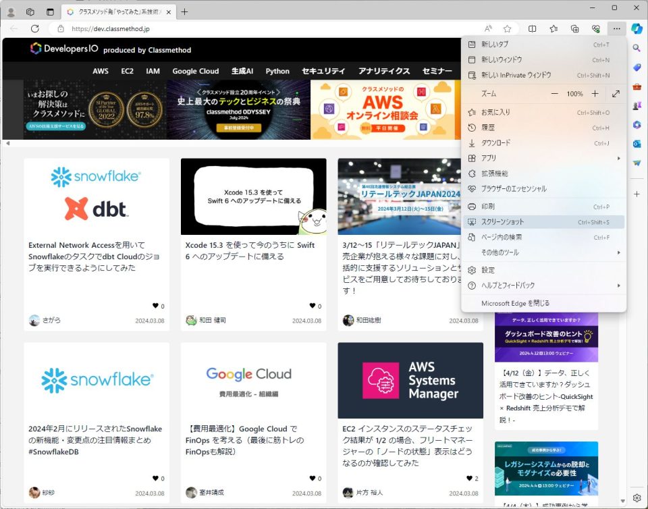Open split screen from the toolbar icon
This screenshot has width=648, height=509.
(533, 29)
